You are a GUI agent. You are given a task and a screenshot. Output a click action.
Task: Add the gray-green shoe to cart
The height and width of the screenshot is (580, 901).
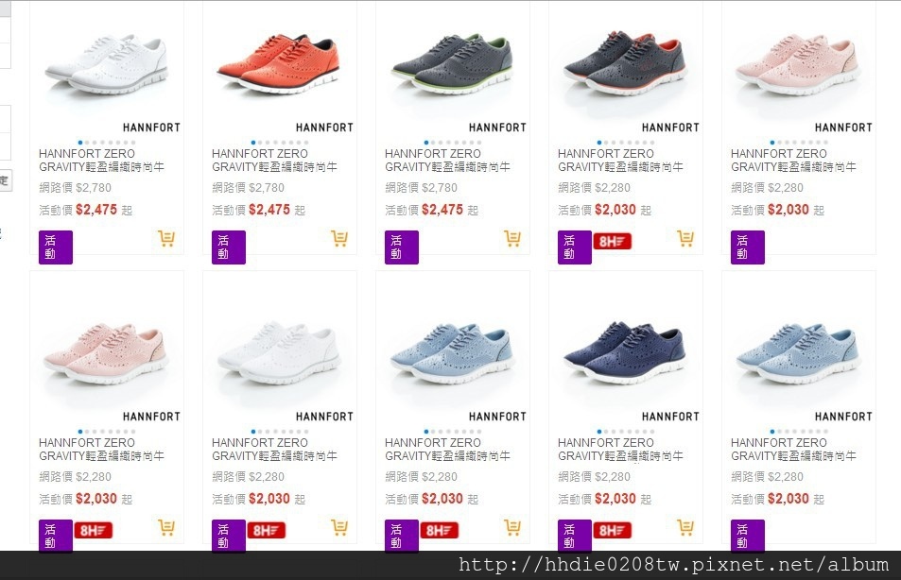tap(512, 238)
